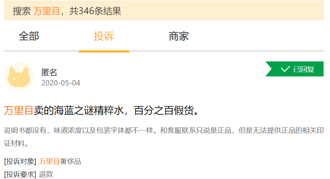This screenshot has height=179, width=330.
Task: Open the 商家 tab
Action: coord(179,36)
